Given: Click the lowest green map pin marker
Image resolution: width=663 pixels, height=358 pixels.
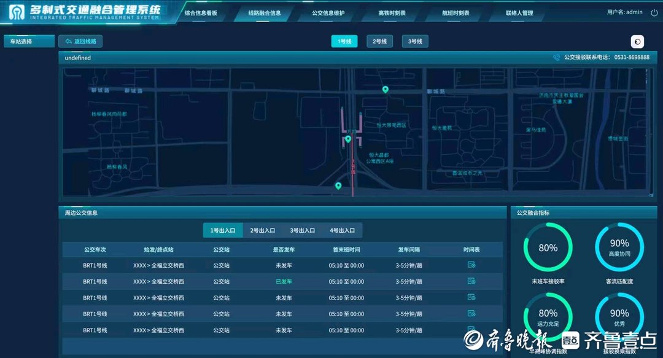Looking at the screenshot, I should point(338,185).
